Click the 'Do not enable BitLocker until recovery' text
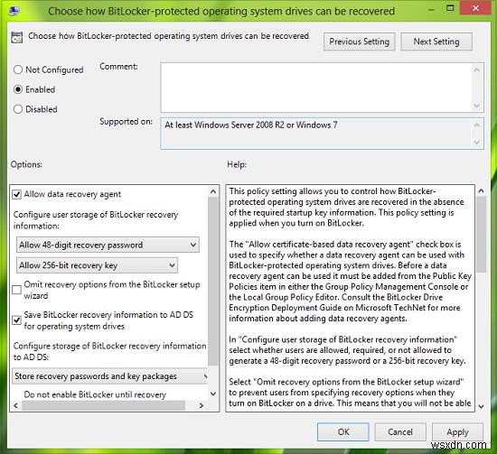The width and height of the screenshot is (497, 454). coord(95,394)
